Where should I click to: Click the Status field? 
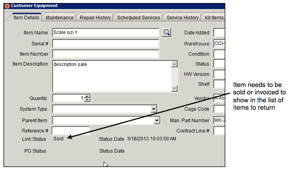click(219, 64)
